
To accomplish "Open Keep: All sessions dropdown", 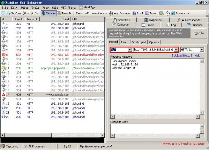I will point(91,13).
